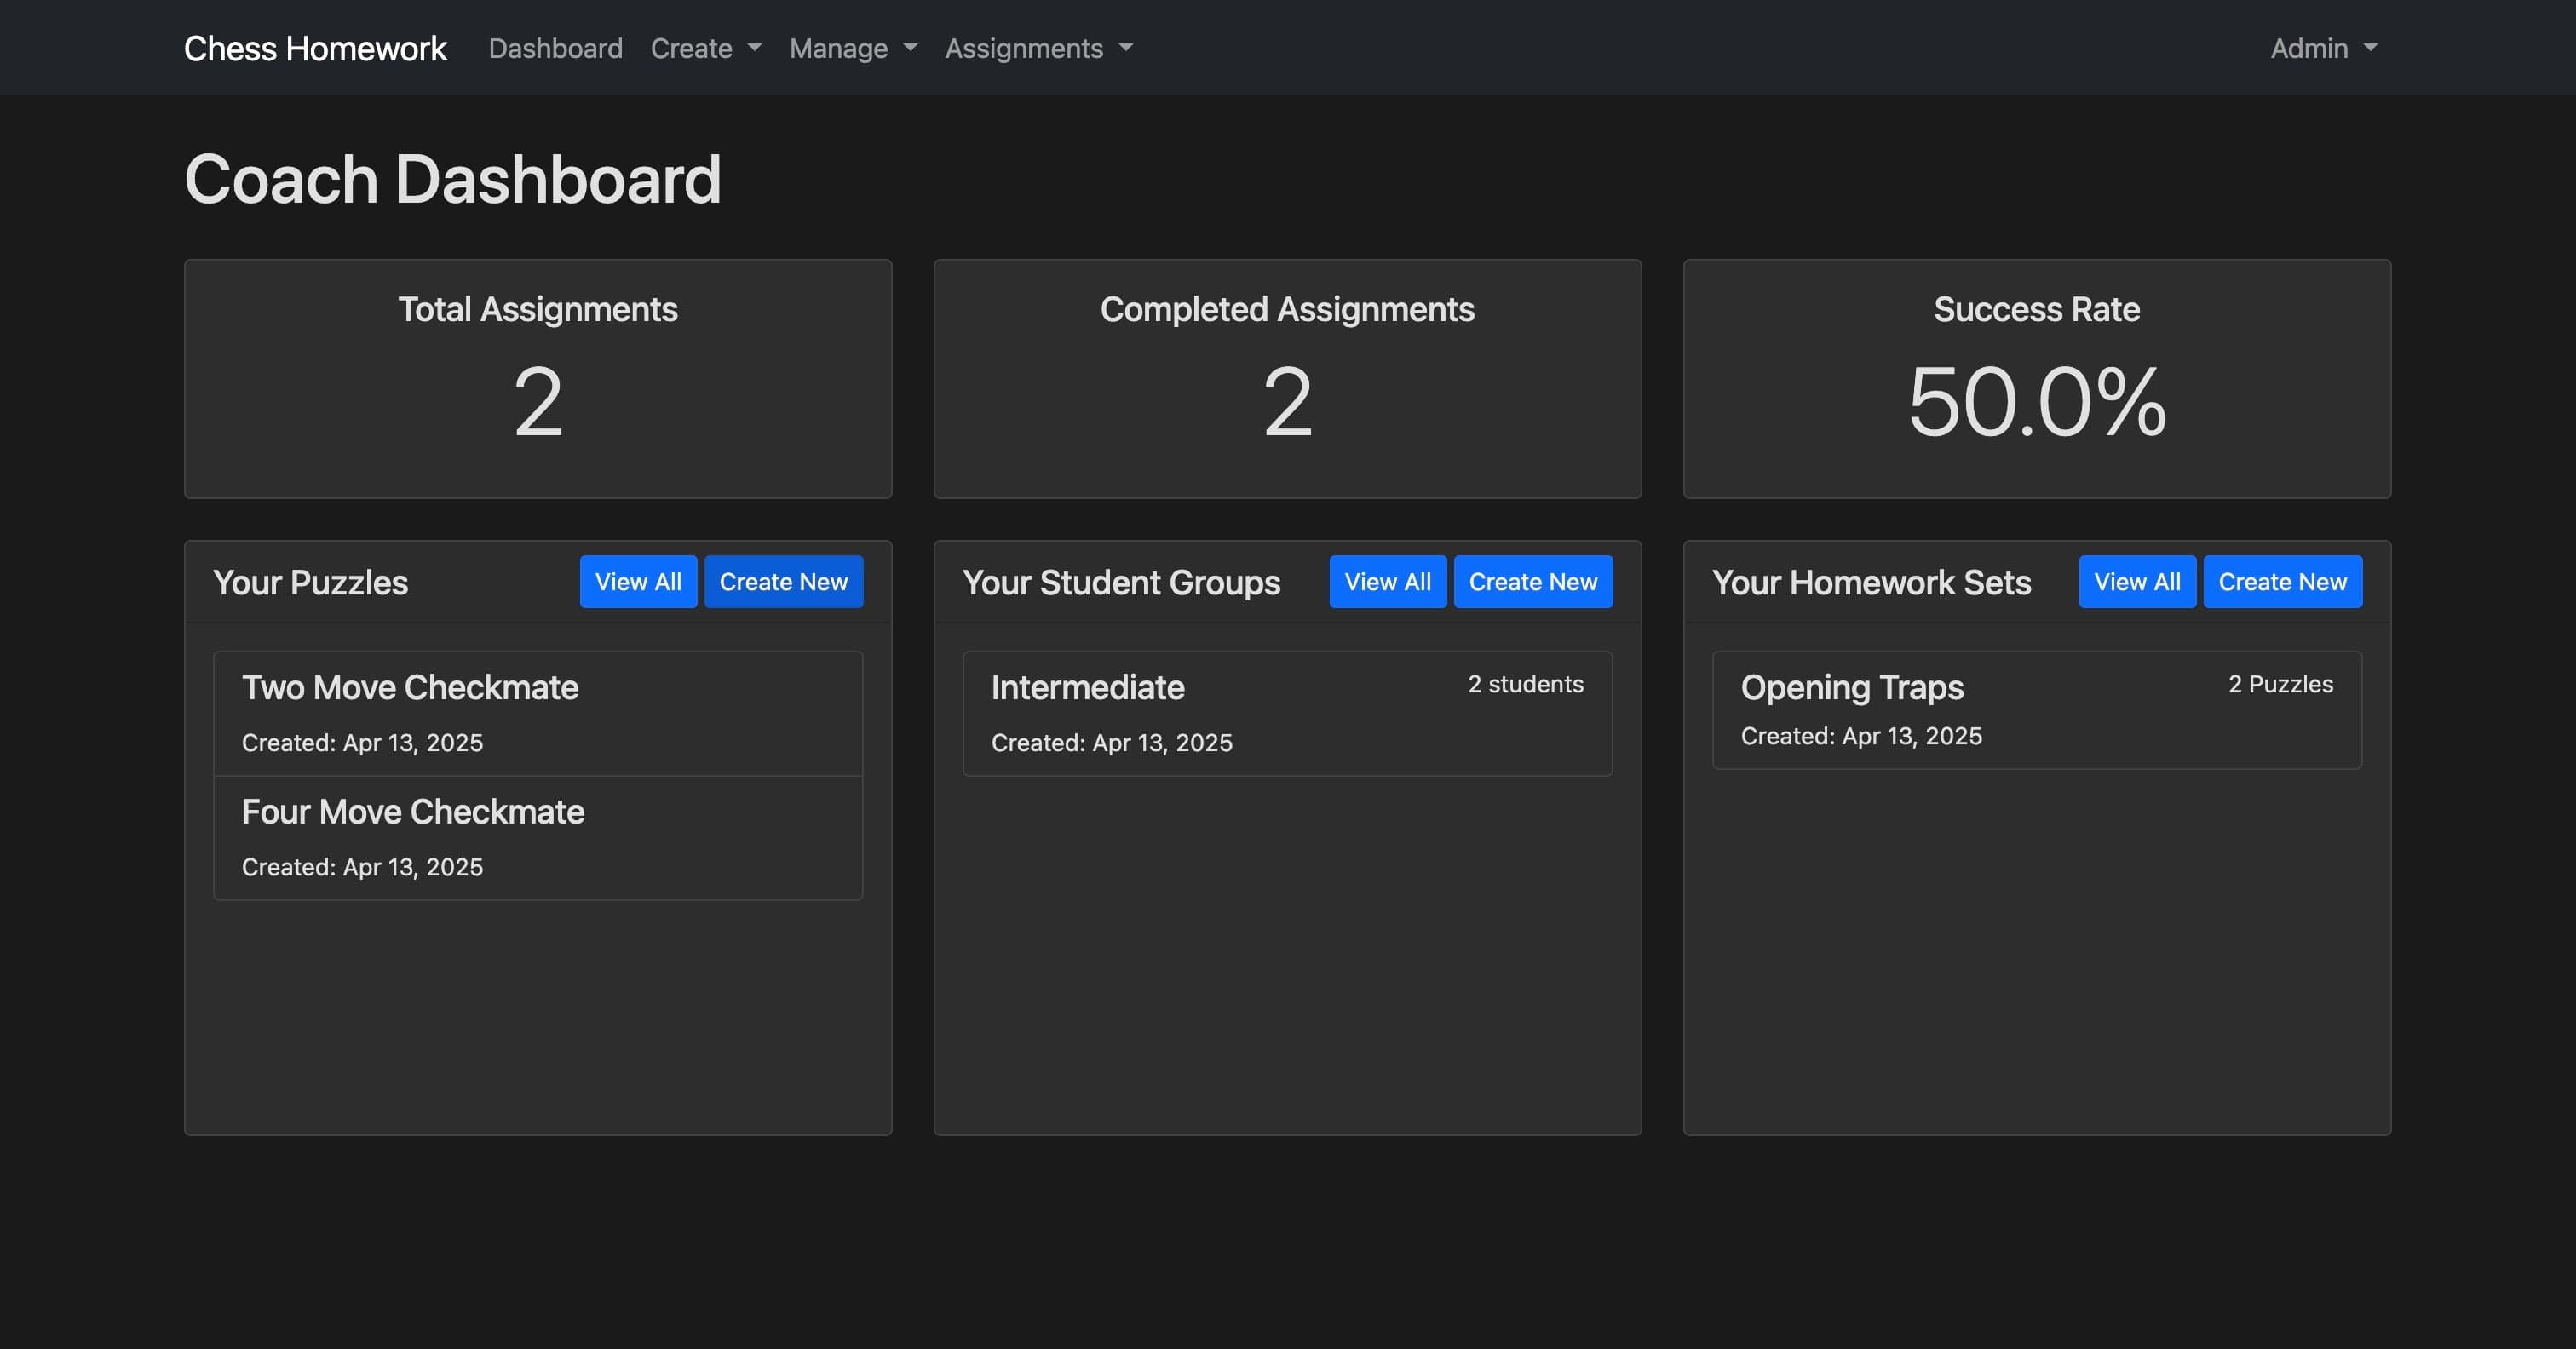View all student groups

pos(1387,581)
